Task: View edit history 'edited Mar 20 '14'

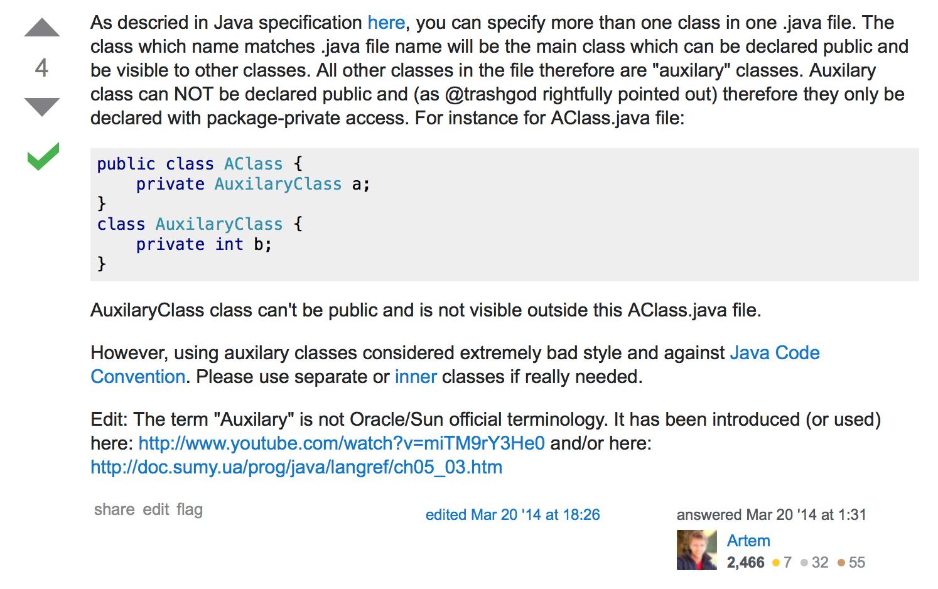Action: point(512,515)
